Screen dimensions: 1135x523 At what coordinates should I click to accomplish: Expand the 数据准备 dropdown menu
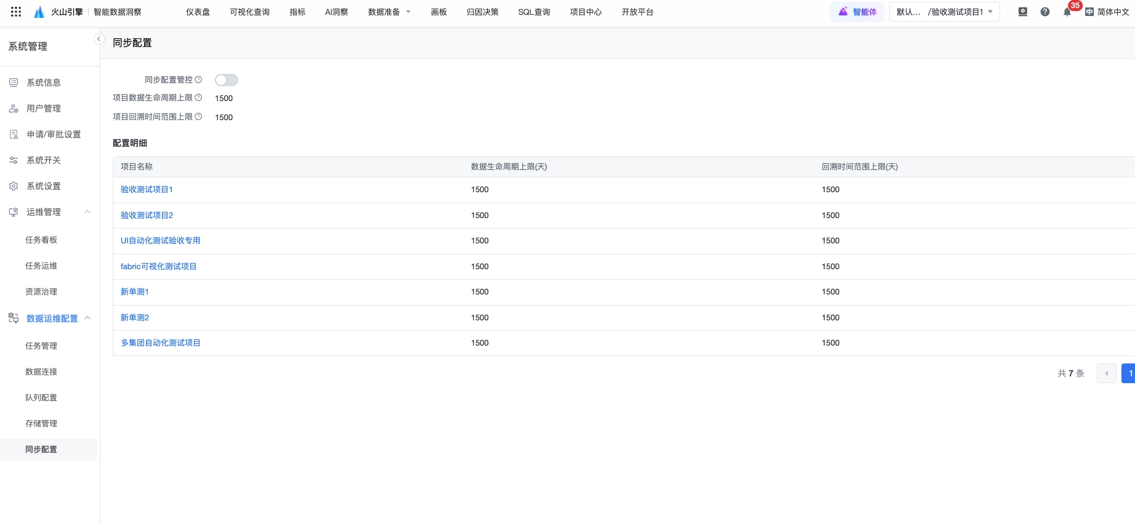pos(389,12)
